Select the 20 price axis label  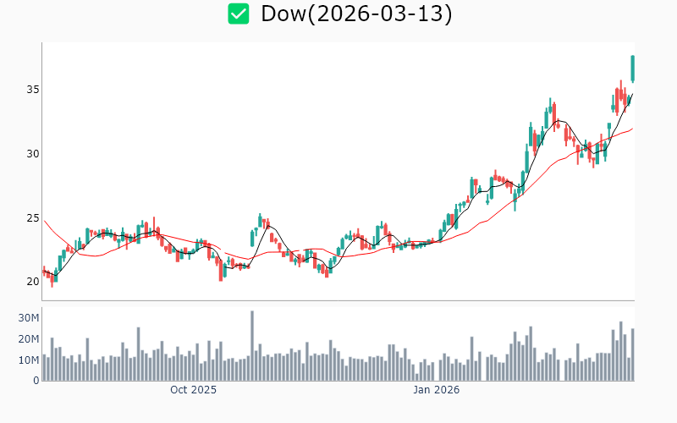[x=30, y=282]
